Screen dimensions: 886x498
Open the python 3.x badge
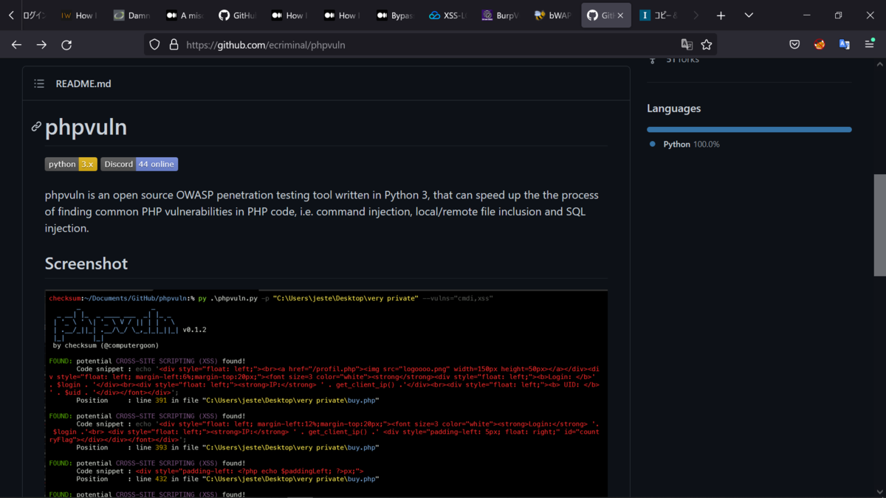(x=71, y=164)
